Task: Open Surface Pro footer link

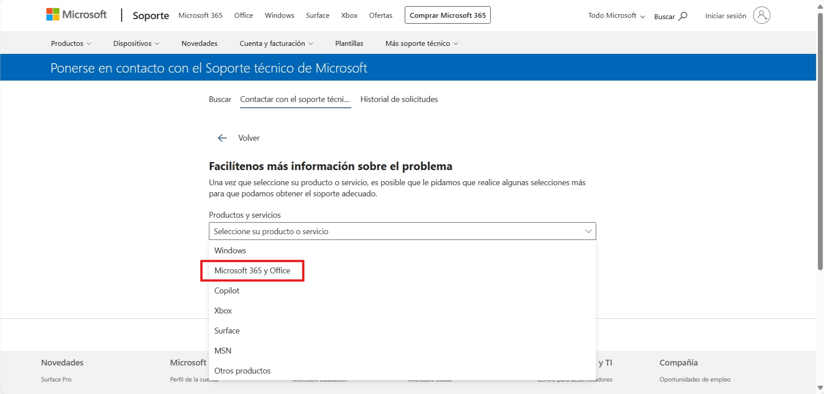Action: click(56, 379)
